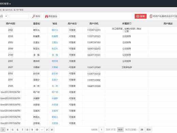
Task: Sort by the 登录名 column header
Action: 36,24
